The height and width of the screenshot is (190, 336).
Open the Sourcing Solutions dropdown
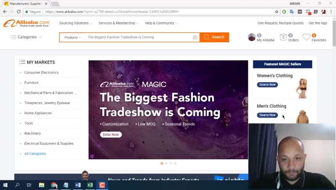point(76,23)
